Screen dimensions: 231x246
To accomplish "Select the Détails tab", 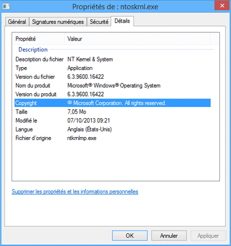I will pyautogui.click(x=122, y=21).
